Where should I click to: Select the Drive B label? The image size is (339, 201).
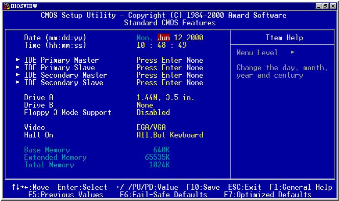tap(39, 105)
